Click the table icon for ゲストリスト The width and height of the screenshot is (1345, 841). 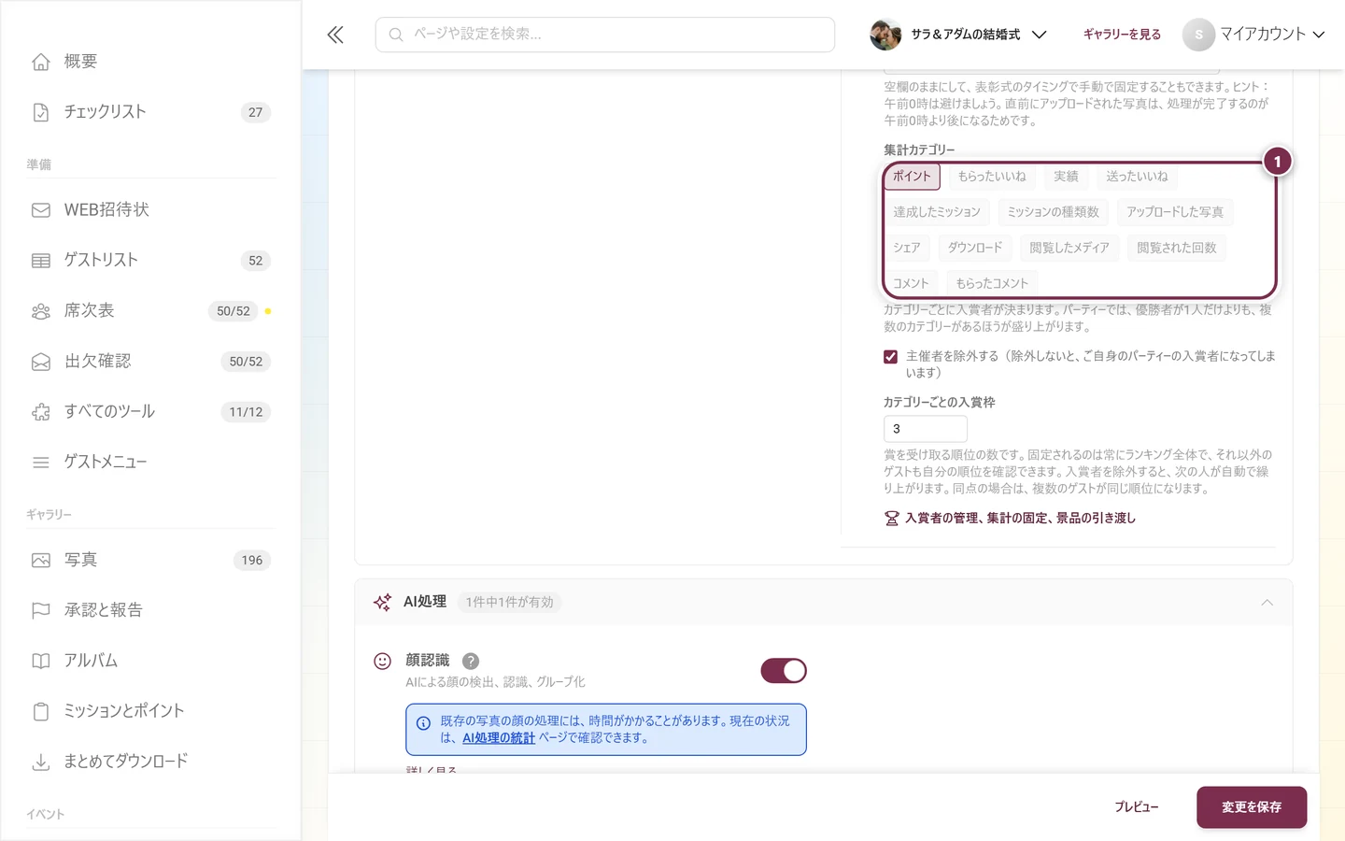[41, 261]
